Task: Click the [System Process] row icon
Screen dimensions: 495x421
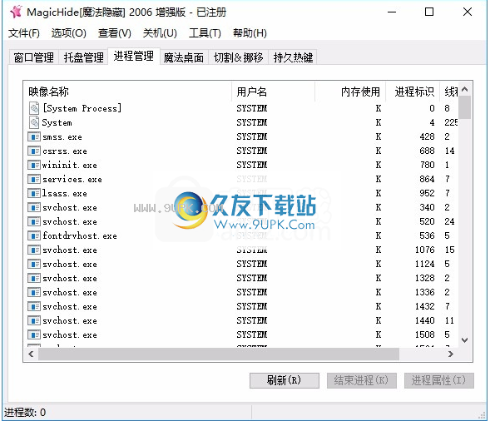Action: point(34,108)
